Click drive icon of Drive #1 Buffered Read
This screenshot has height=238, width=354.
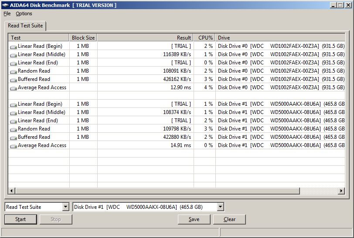pyautogui.click(x=14, y=138)
